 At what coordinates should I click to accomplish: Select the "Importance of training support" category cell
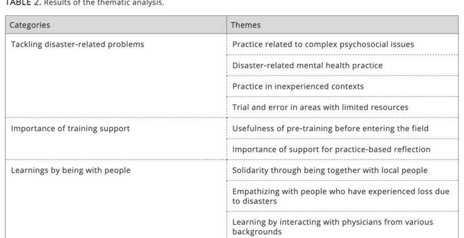tap(71, 128)
